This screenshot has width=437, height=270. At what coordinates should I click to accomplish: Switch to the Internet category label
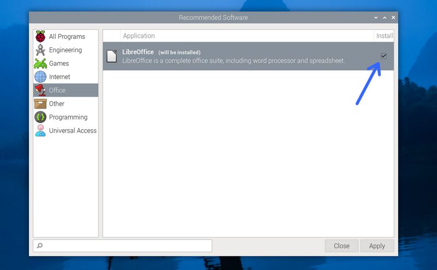coord(60,77)
